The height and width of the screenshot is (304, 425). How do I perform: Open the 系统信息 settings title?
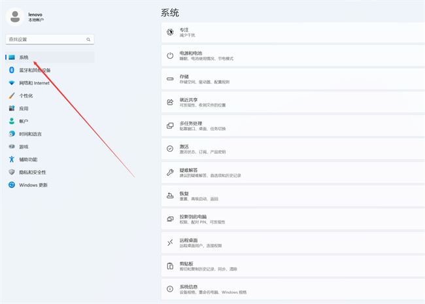coord(189,286)
